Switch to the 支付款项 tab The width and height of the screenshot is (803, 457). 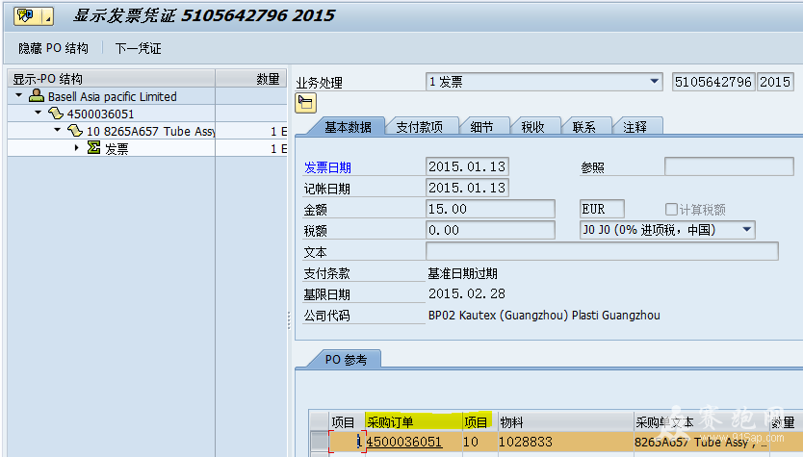[x=420, y=127]
